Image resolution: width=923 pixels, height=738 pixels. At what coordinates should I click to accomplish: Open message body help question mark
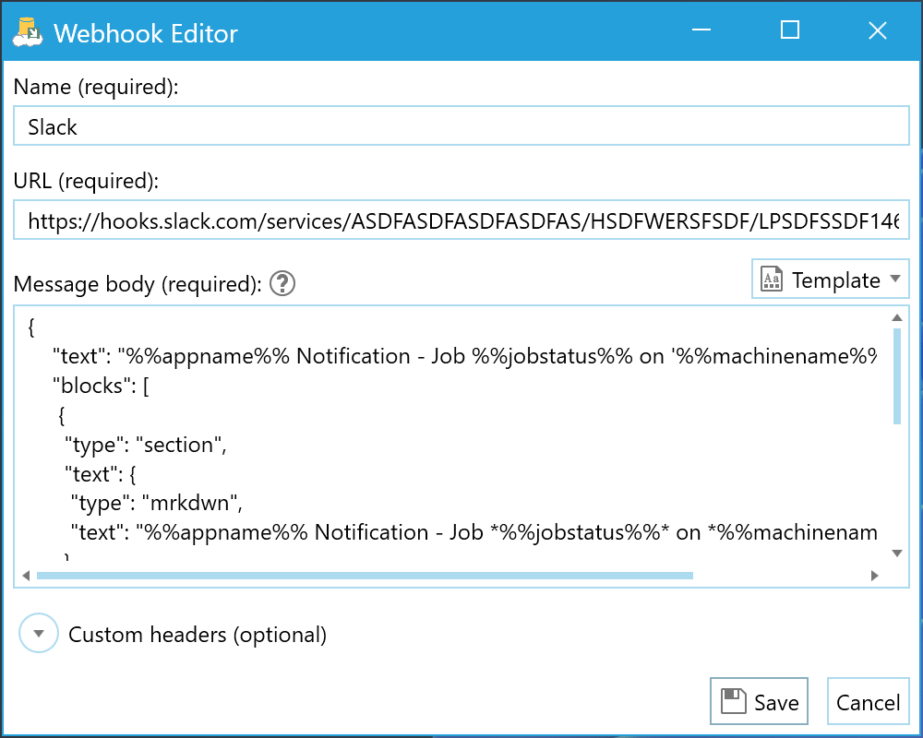282,283
